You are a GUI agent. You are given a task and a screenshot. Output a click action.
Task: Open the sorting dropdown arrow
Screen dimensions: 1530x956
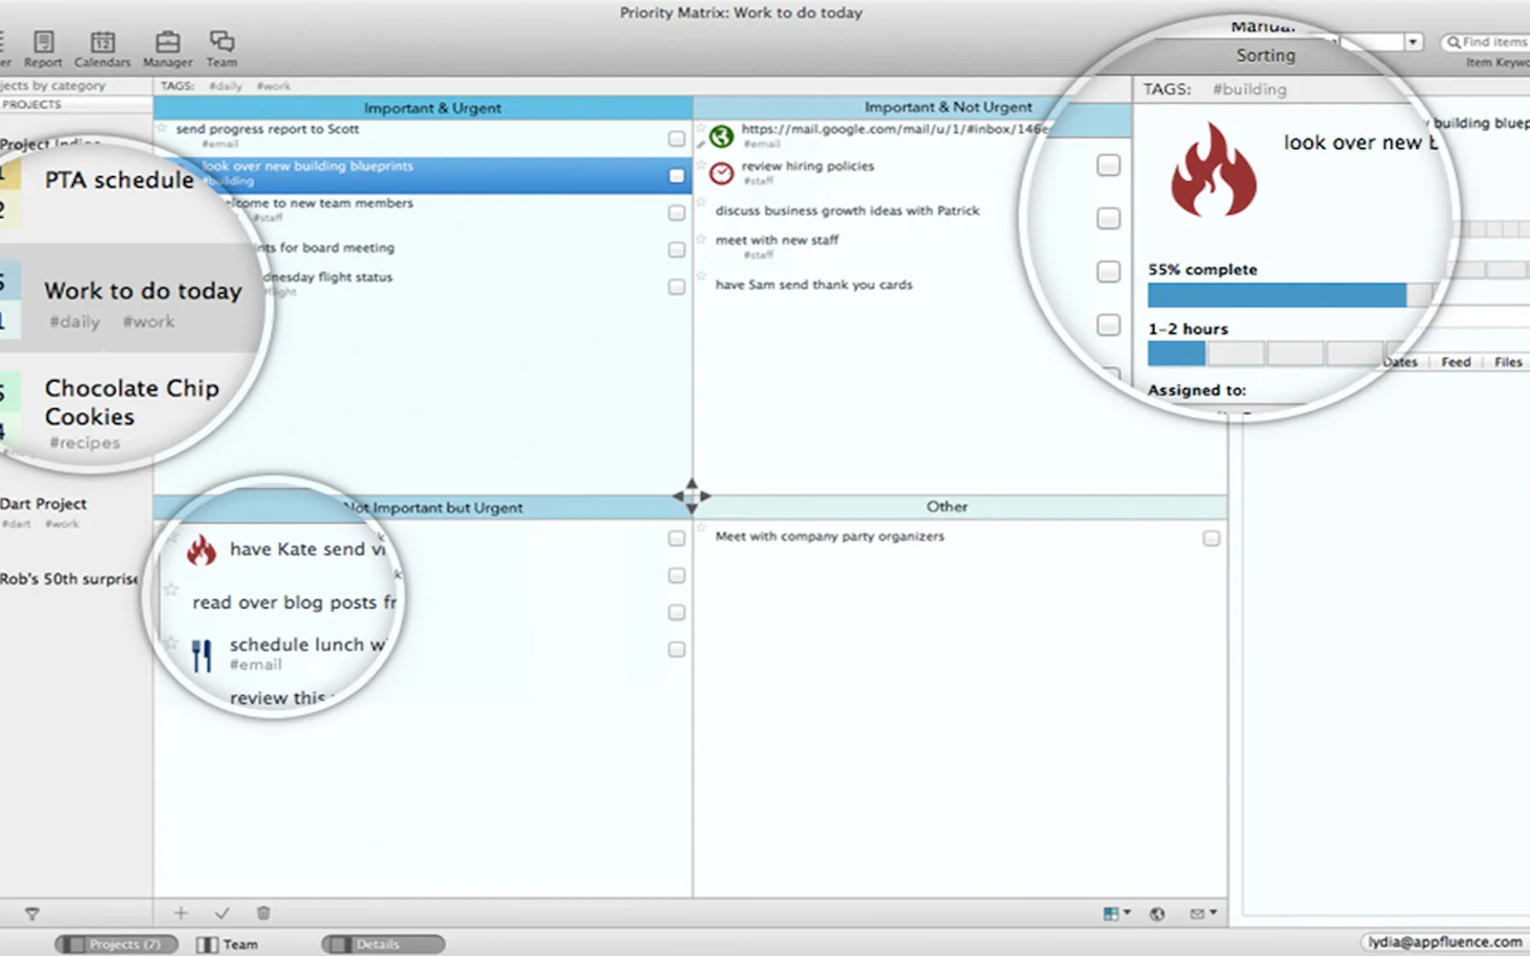pos(1412,42)
